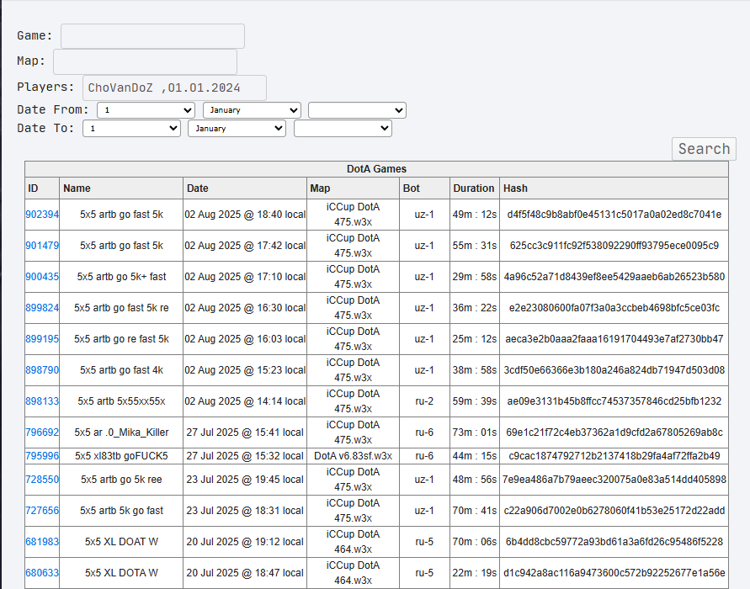Image resolution: width=750 pixels, height=589 pixels.
Task: Click date '23 Jul 2025 @ 19:45 local'
Action: pos(245,479)
